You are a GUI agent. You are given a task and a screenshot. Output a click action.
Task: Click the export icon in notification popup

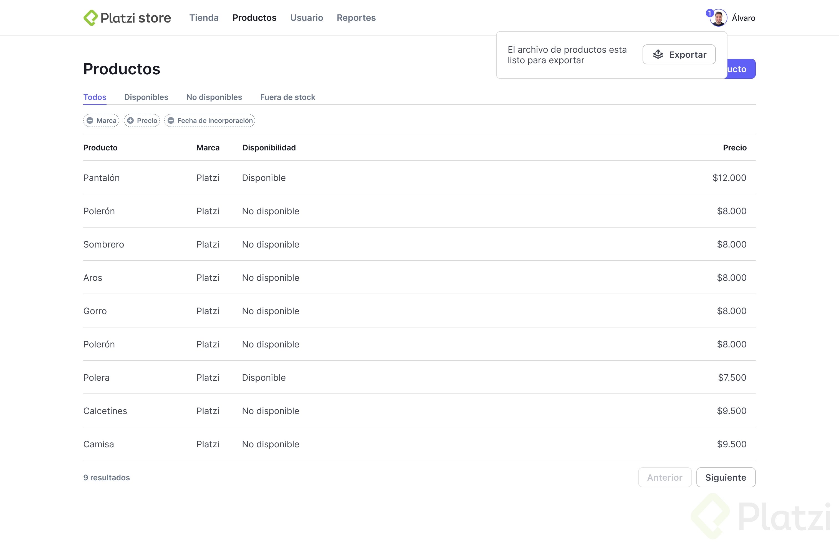click(x=658, y=54)
